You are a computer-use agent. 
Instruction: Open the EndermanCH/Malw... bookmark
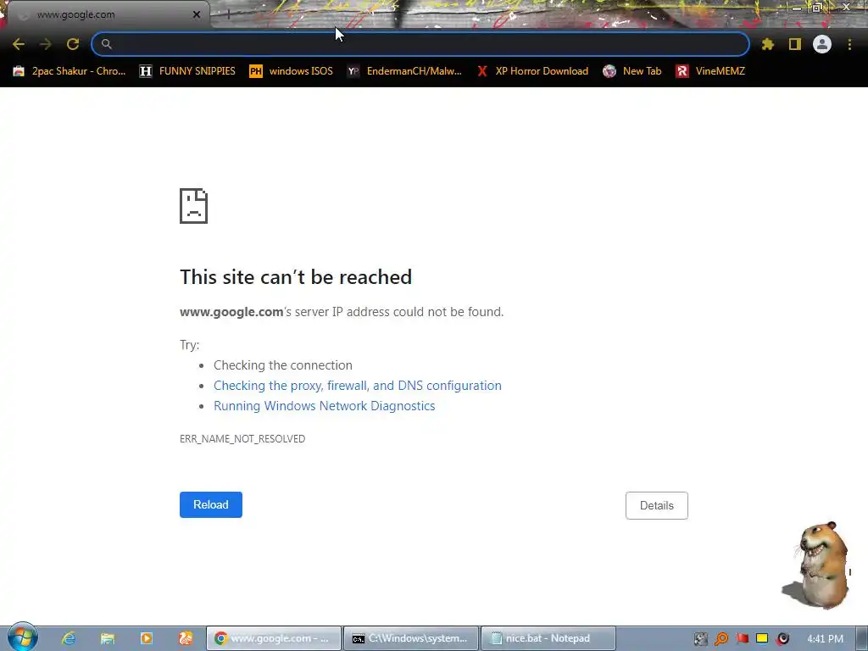[404, 71]
